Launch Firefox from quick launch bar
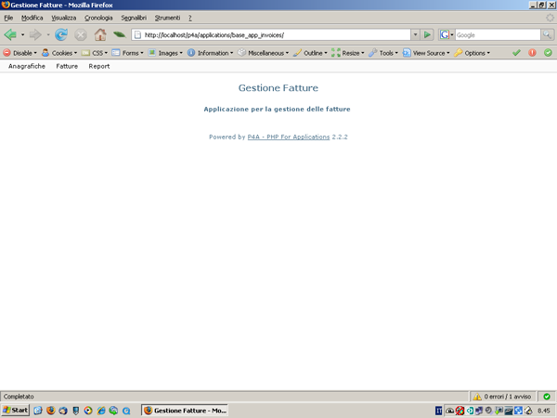The width and height of the screenshot is (557, 418). [51, 411]
